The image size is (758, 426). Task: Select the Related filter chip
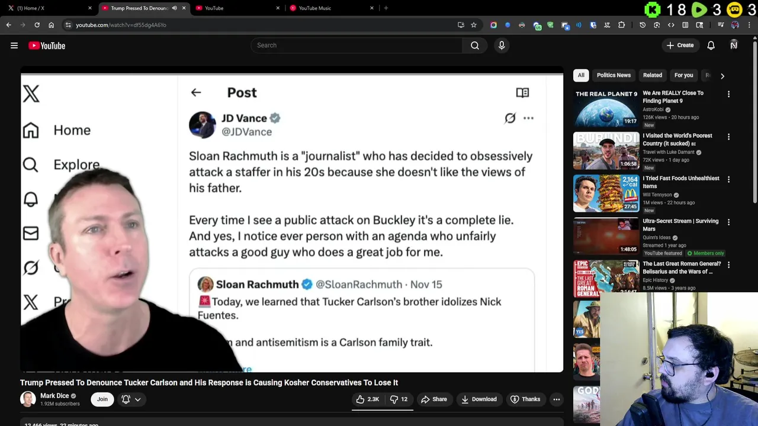[x=653, y=75]
